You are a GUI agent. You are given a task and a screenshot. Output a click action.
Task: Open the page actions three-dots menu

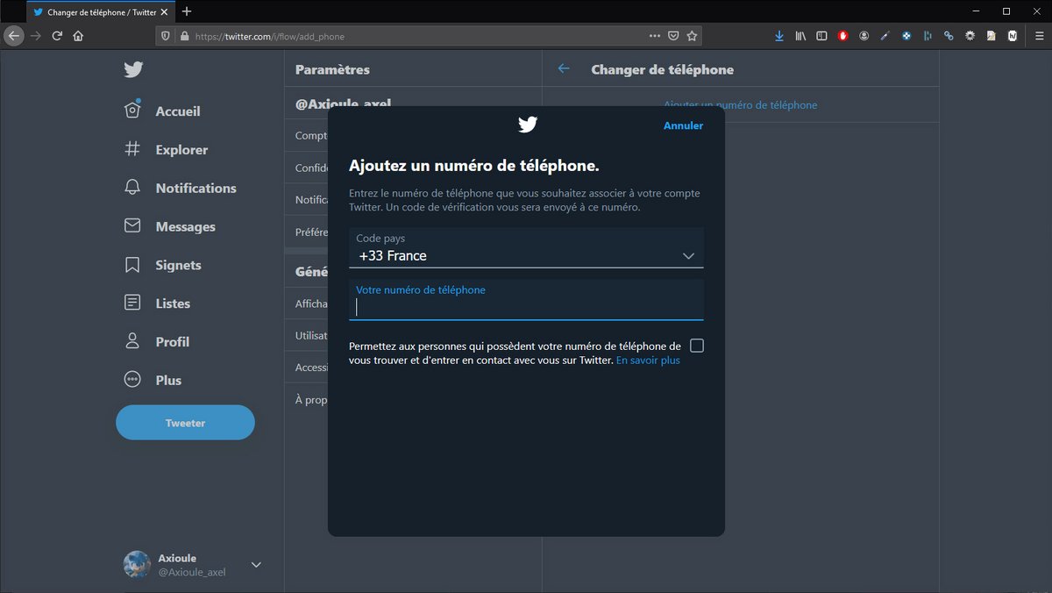[x=655, y=36]
